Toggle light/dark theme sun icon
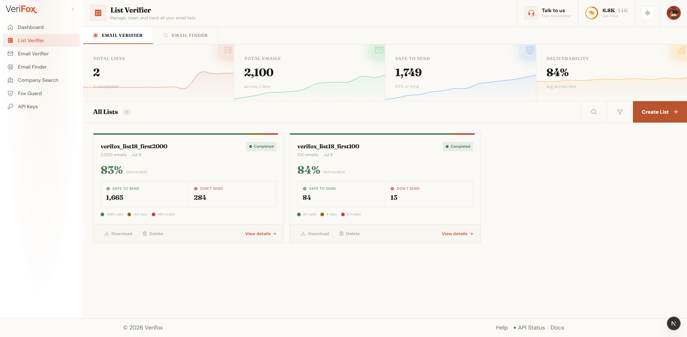The height and width of the screenshot is (337, 687). (x=648, y=13)
